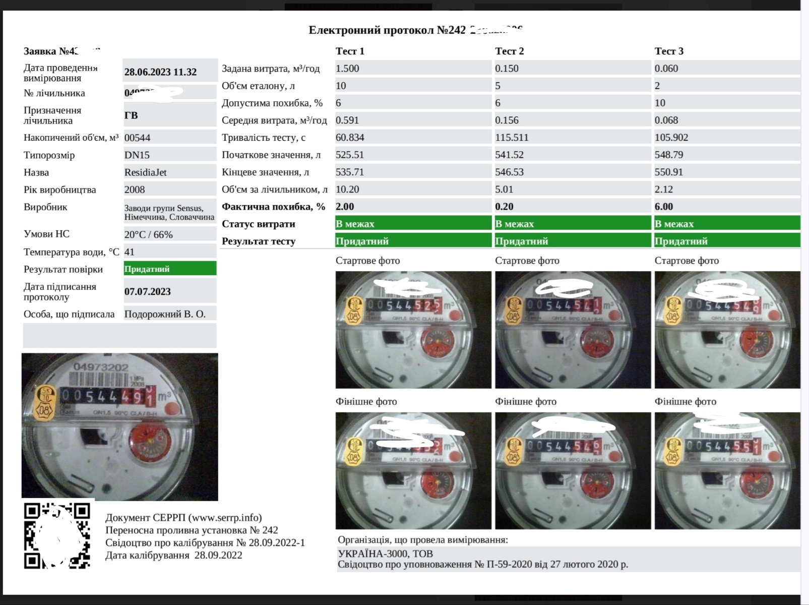Viewport: 809px width, 605px height.
Task: Click the ResidiaJet name field
Action: point(169,172)
